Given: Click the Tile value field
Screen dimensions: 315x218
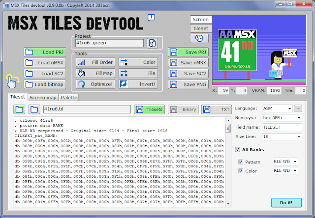Looking at the screenshot, I should pos(301,90).
